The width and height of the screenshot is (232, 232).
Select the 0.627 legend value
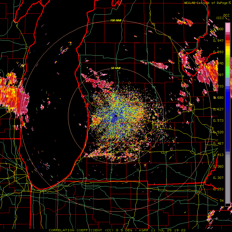(218, 109)
